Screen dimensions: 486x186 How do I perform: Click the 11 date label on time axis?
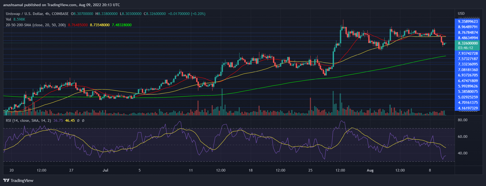pyautogui.click(x=191, y=170)
